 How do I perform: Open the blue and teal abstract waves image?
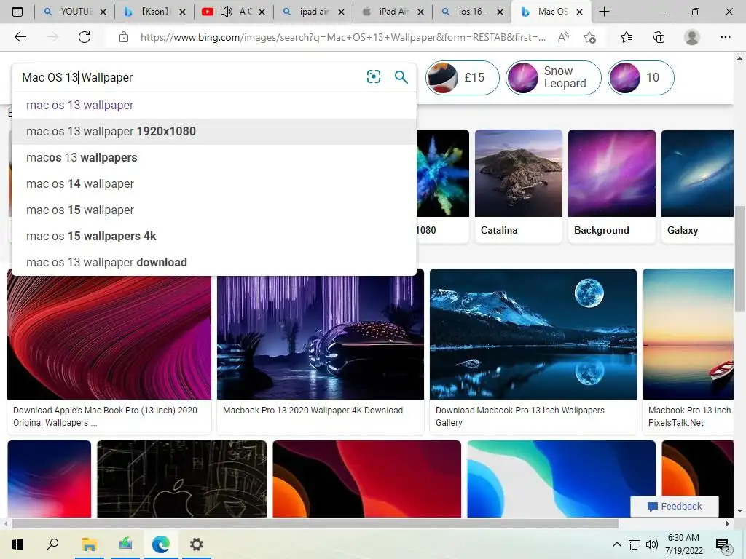coord(562,479)
